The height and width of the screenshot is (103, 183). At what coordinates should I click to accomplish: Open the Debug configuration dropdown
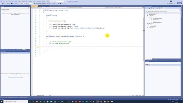[x=23, y=3]
